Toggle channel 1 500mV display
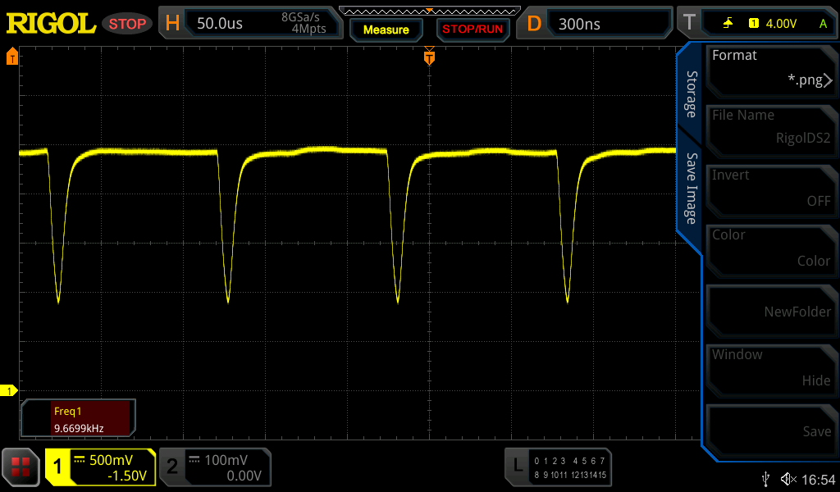This screenshot has width=840, height=492. (x=100, y=467)
